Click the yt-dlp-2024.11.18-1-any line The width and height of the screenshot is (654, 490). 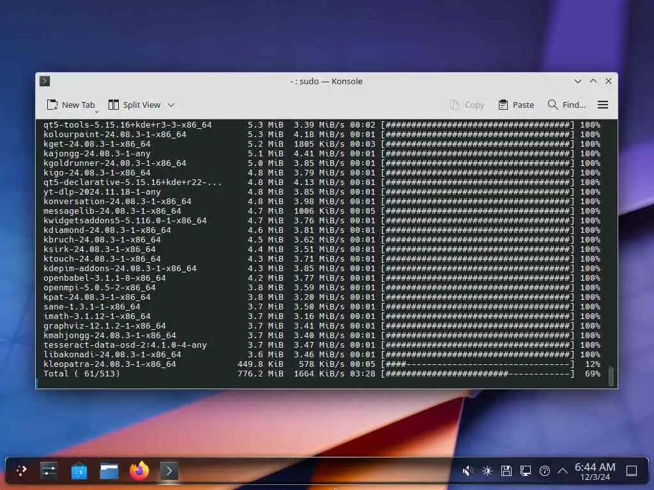point(102,191)
